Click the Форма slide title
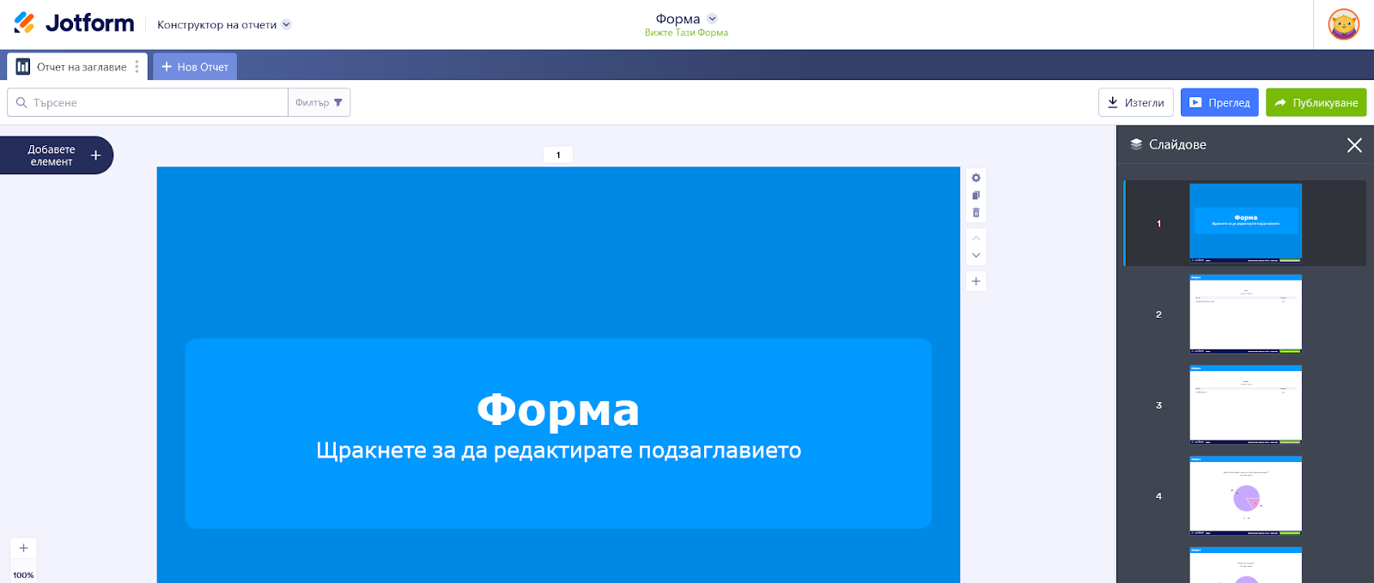The width and height of the screenshot is (1374, 583). pos(558,409)
